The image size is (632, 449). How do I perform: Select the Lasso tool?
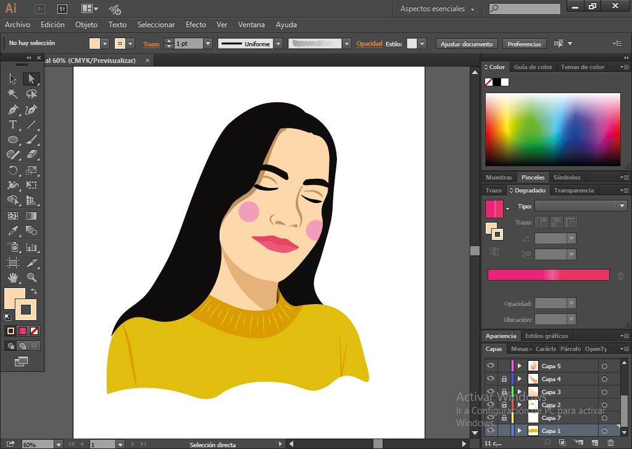[x=31, y=94]
